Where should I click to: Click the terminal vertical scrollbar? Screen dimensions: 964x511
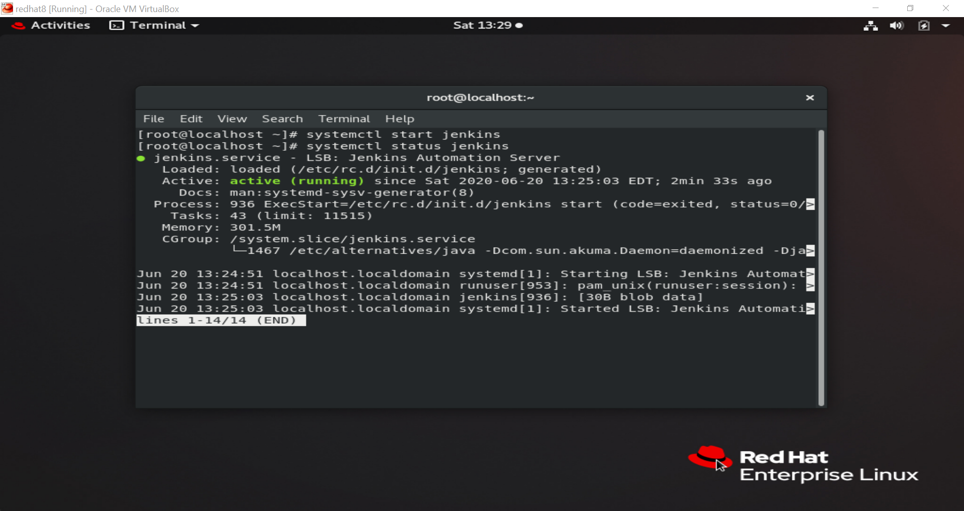821,268
